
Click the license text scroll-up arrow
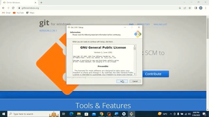pos(135,46)
